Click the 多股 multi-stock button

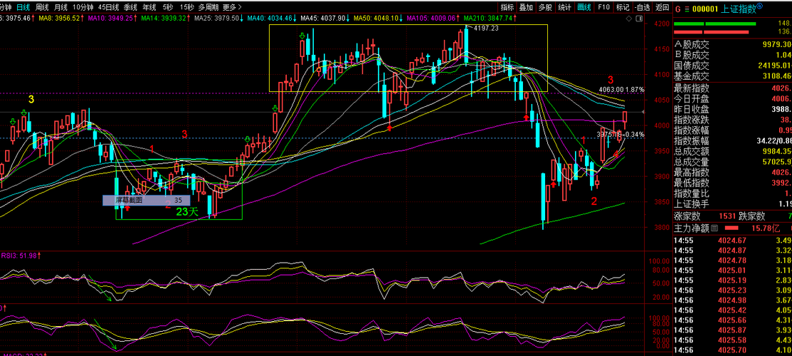point(545,7)
